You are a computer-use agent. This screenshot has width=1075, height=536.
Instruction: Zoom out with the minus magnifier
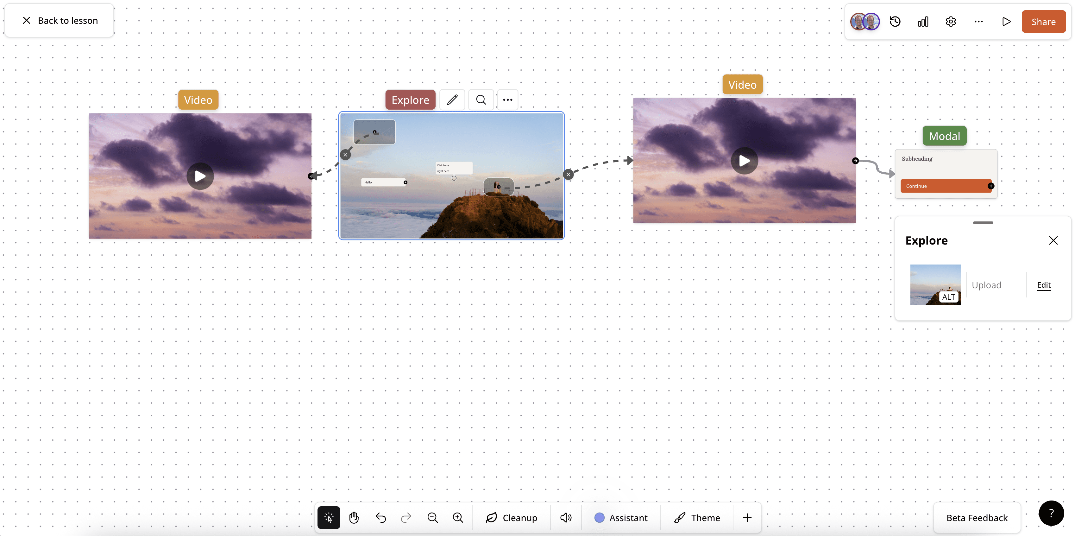click(x=432, y=518)
